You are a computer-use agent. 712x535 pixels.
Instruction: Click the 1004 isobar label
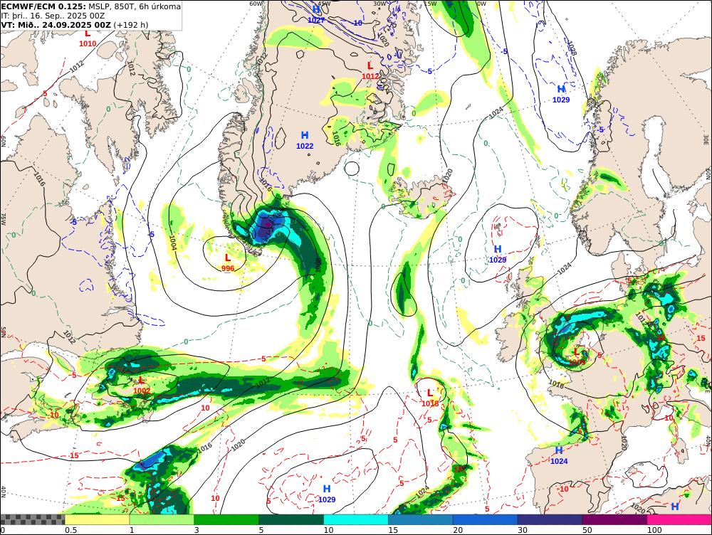[172, 243]
